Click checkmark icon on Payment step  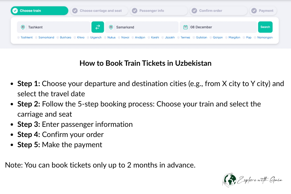[x=254, y=11]
